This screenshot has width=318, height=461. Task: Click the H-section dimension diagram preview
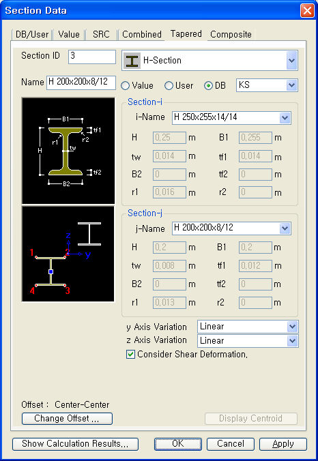(x=68, y=151)
